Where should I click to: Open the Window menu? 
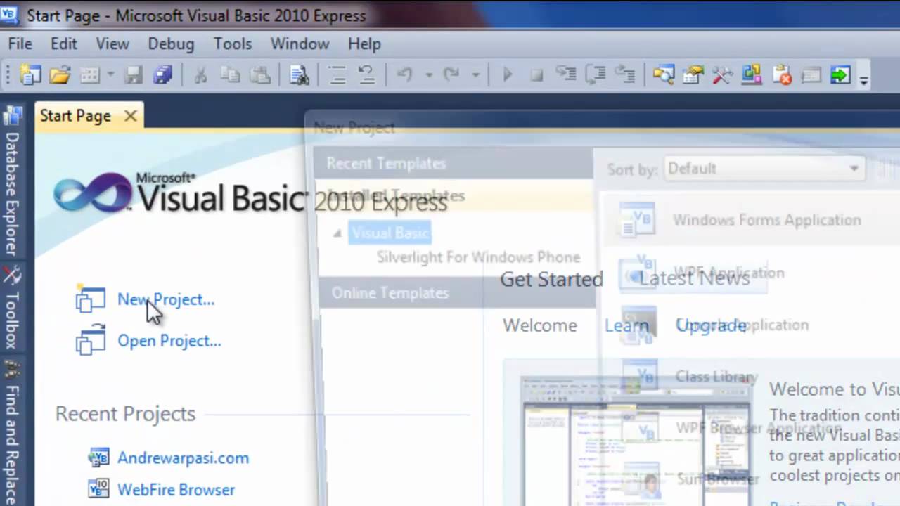(x=300, y=44)
